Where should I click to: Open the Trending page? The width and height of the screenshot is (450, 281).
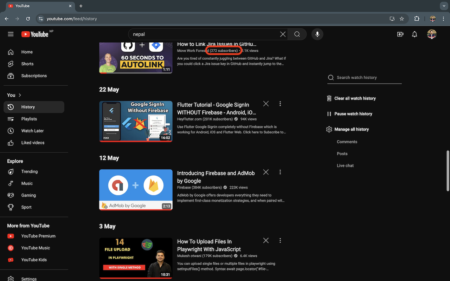tap(29, 171)
